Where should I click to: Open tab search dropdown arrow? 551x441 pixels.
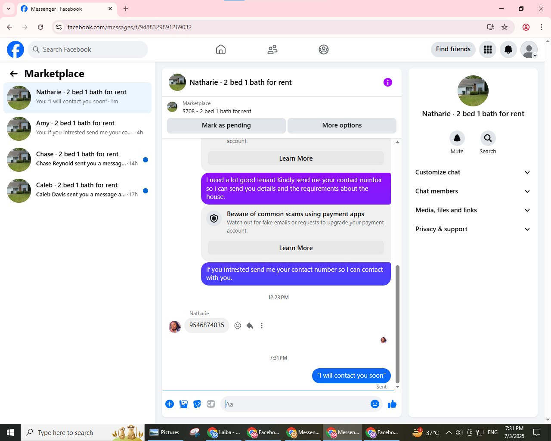tap(9, 9)
